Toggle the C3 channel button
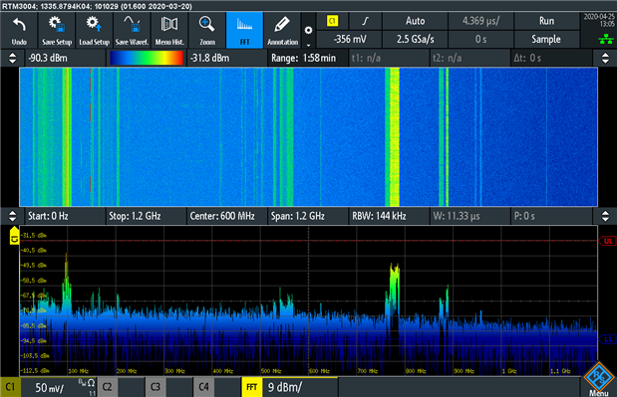 click(155, 387)
